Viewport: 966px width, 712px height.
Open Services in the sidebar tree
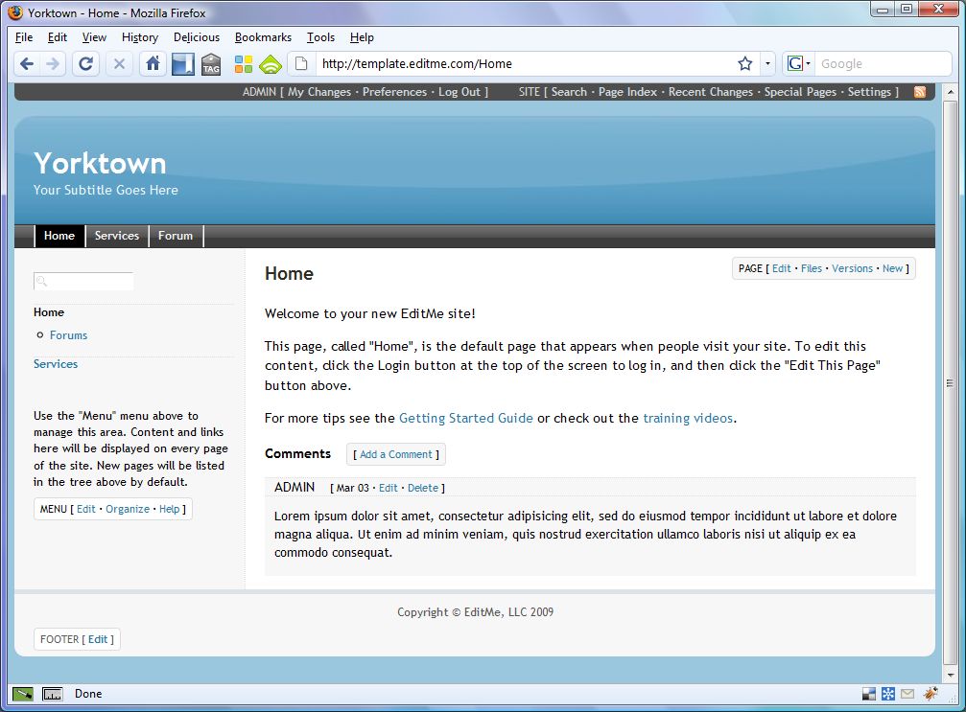click(x=56, y=364)
